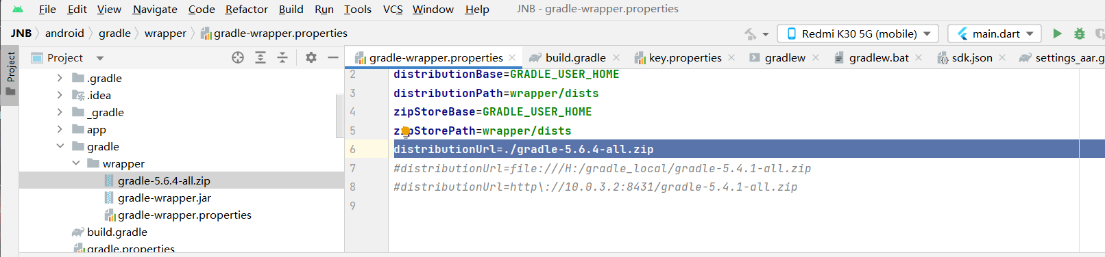Screen dimensions: 1105x257
Task: Open Redmi K30 5G device dropdown
Action: (x=860, y=33)
